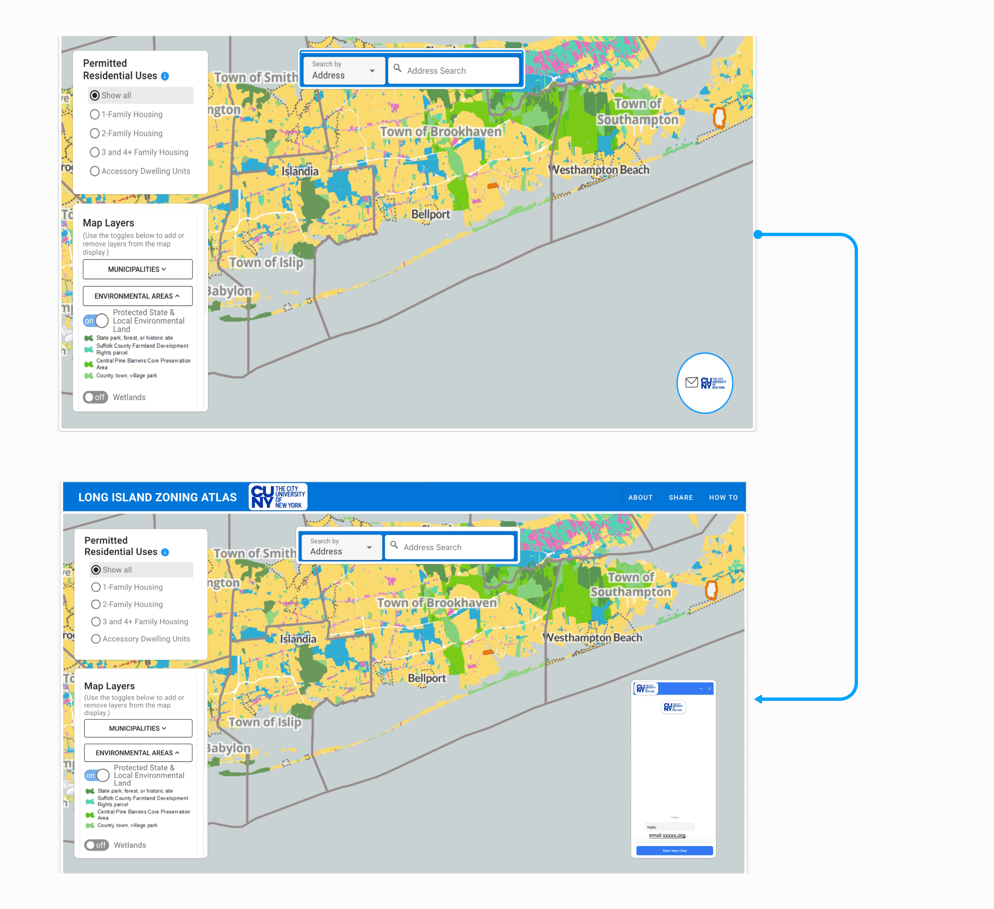Screen dimensions: 994x909
Task: Close the CUNY chat widget with X
Action: (709, 689)
